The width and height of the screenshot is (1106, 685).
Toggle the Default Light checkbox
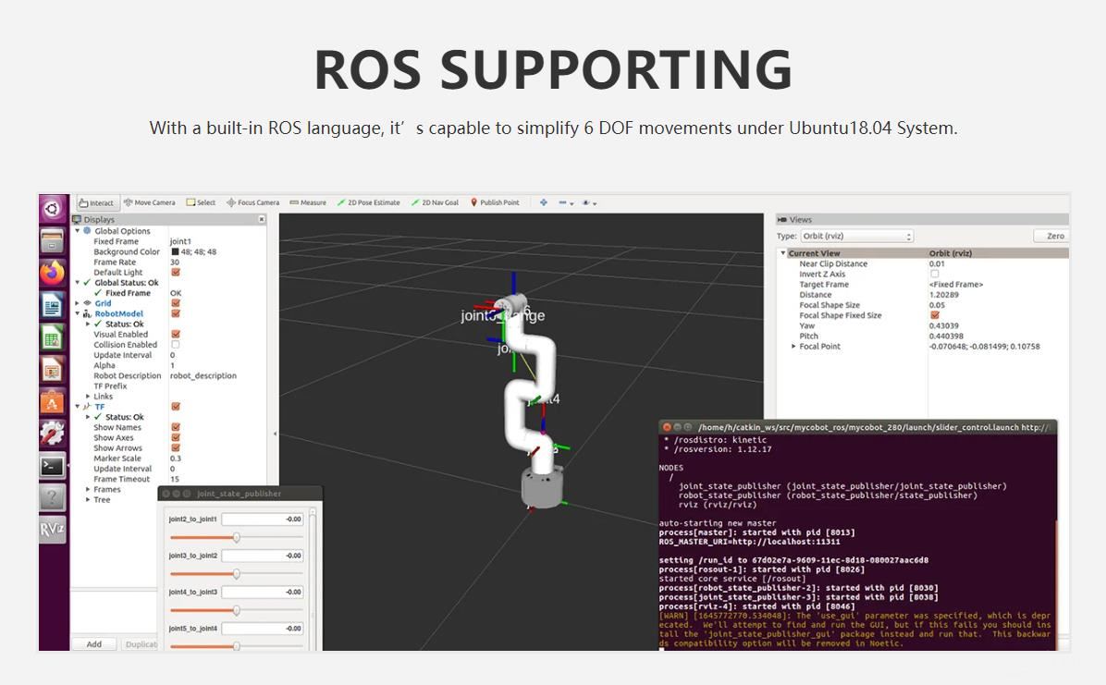tap(176, 273)
